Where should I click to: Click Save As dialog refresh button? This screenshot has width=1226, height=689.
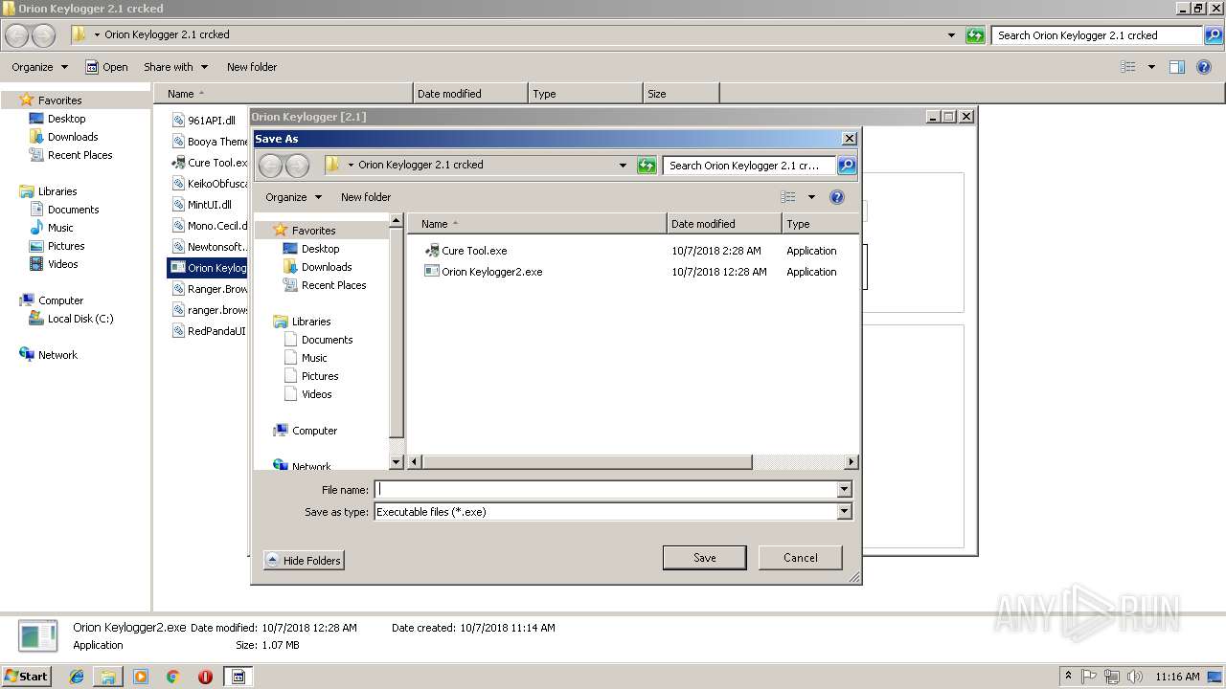click(x=647, y=166)
